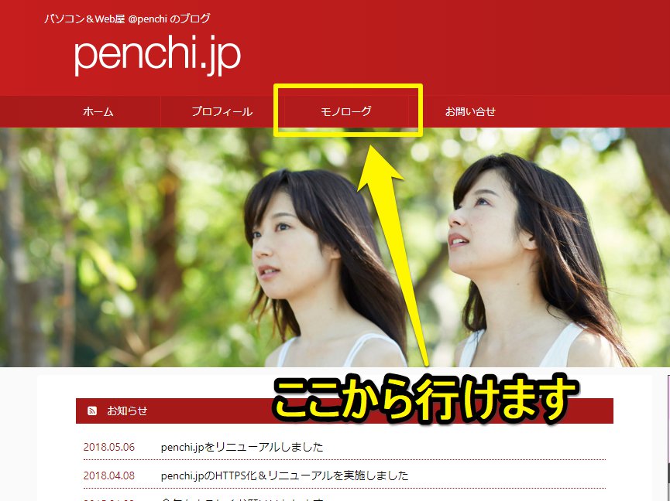Go to the お問い合せ contact page
The width and height of the screenshot is (670, 501).
(471, 111)
